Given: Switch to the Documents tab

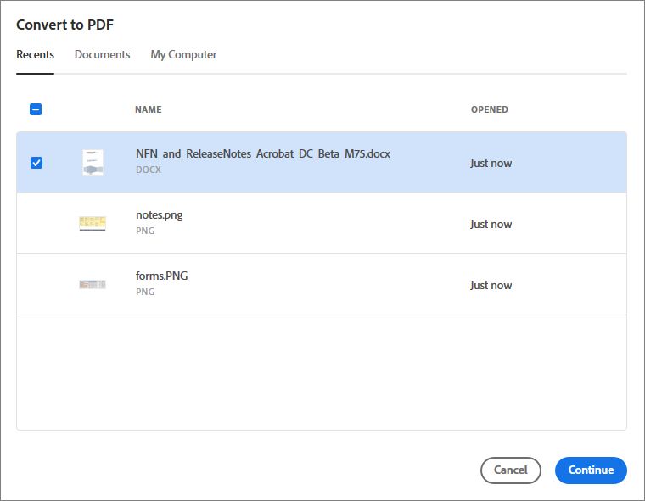Looking at the screenshot, I should (102, 54).
